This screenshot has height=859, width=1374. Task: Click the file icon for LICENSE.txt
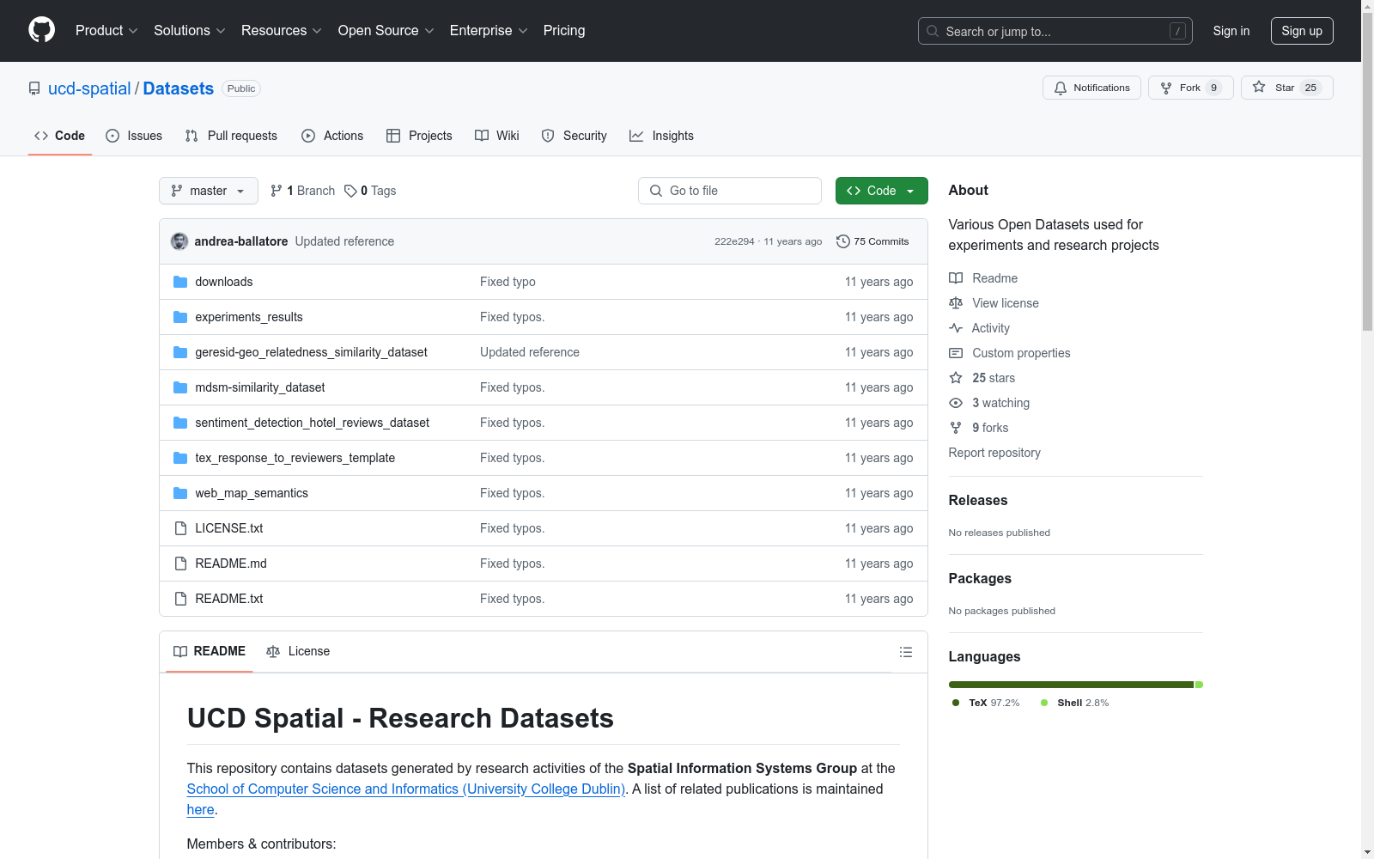(x=180, y=528)
